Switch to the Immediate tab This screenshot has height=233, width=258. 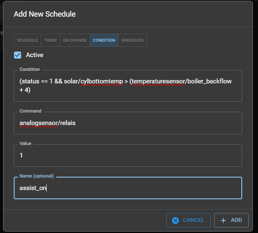[133, 40]
